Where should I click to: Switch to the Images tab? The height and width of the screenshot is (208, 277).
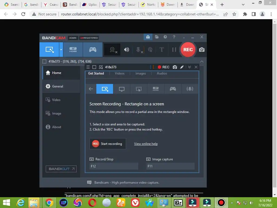point(141,73)
